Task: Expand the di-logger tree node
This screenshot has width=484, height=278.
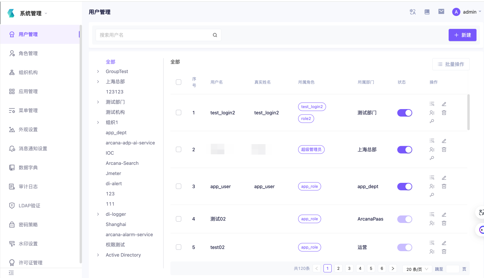Action: coord(98,214)
